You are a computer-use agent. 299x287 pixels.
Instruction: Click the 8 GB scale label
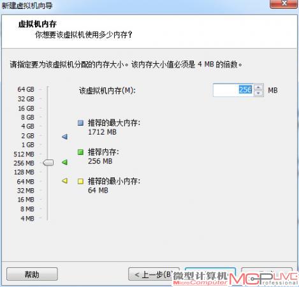[x=27, y=117]
